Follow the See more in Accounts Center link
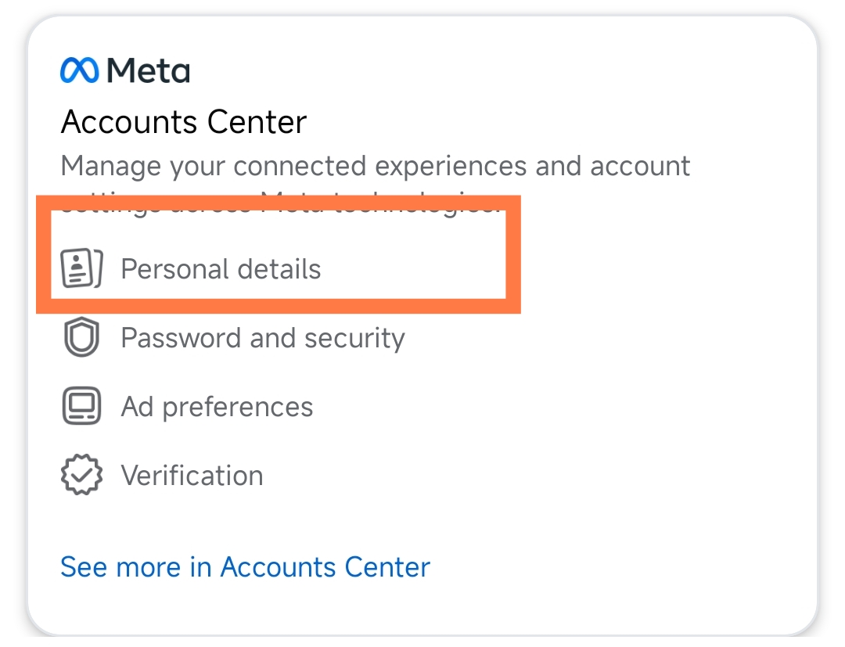 (245, 566)
